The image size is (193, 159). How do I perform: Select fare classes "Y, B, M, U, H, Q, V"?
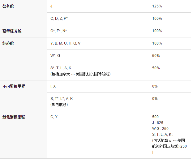(x=65, y=43)
